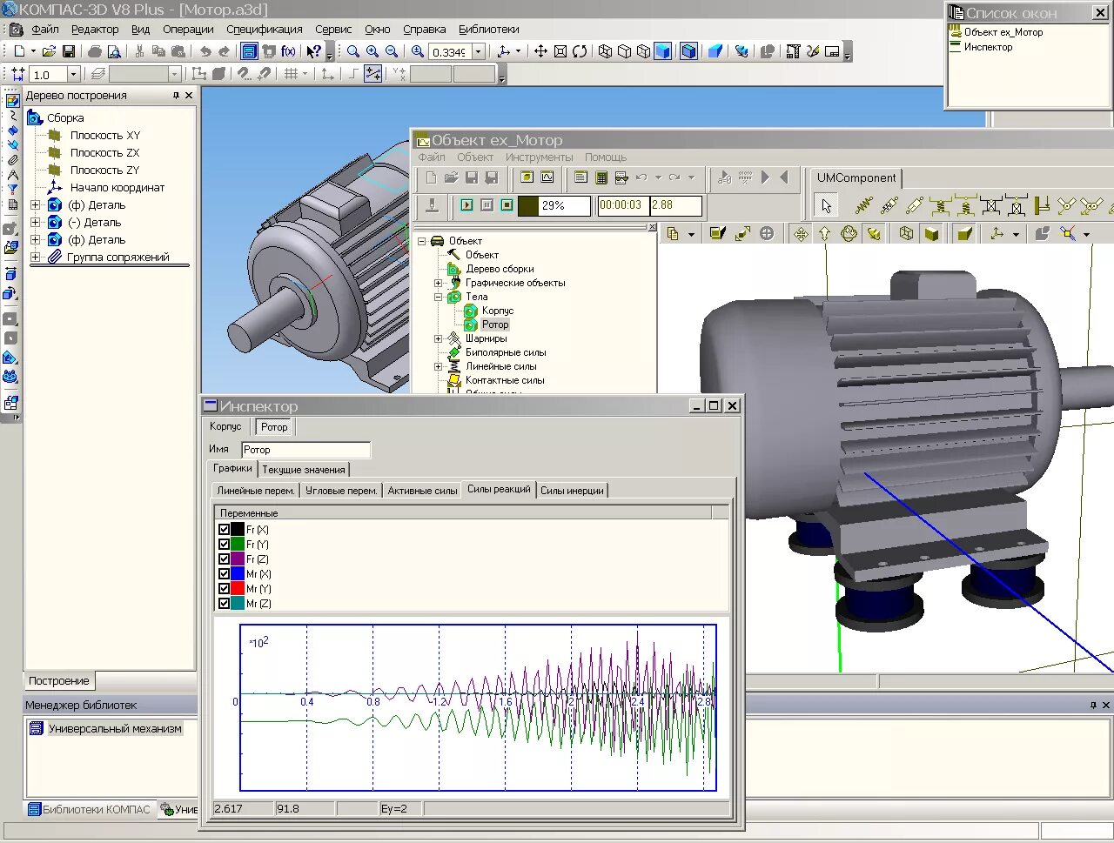This screenshot has height=843, width=1114.
Task: Toggle the Mr (Z) variable checkbox
Action: [224, 603]
